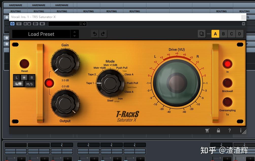Select Solid State Push Pull mode
255x161 pixels.
(132, 83)
